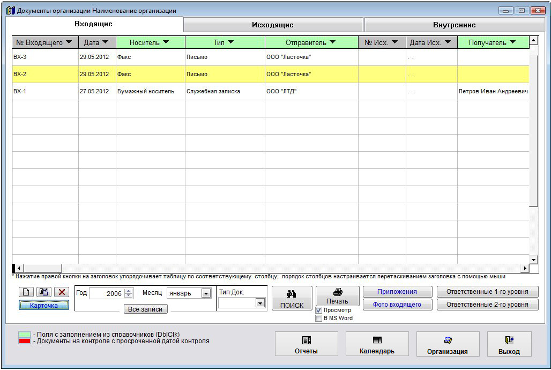The height and width of the screenshot is (370, 551).
Task: Expand the Месяц январь combo box
Action: click(x=206, y=293)
